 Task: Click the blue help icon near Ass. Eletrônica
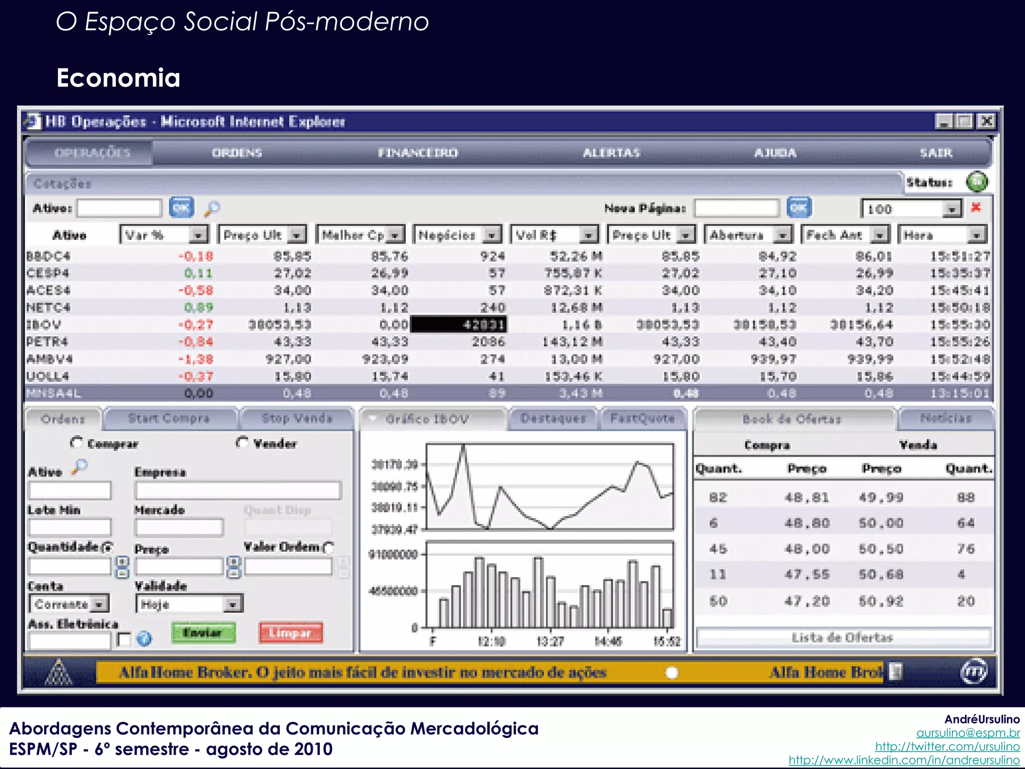coord(144,638)
